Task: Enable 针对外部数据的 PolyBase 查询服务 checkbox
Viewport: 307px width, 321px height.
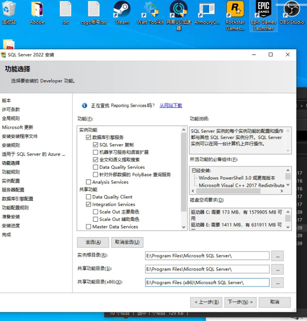Action: (x=95, y=175)
